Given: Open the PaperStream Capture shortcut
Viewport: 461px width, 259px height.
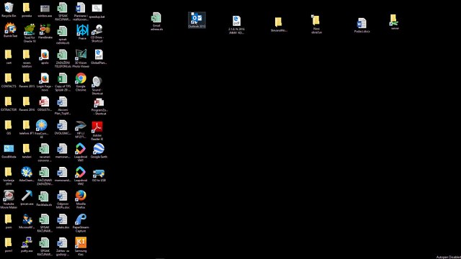Looking at the screenshot, I should [x=81, y=223].
